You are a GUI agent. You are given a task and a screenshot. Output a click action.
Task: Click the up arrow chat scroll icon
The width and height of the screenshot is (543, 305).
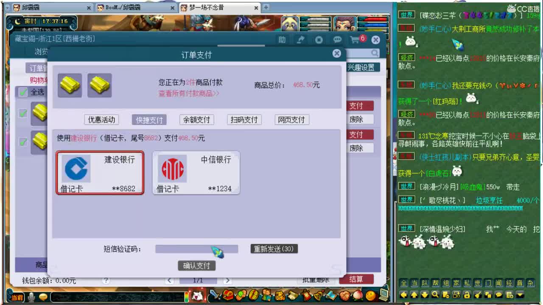coord(414,295)
